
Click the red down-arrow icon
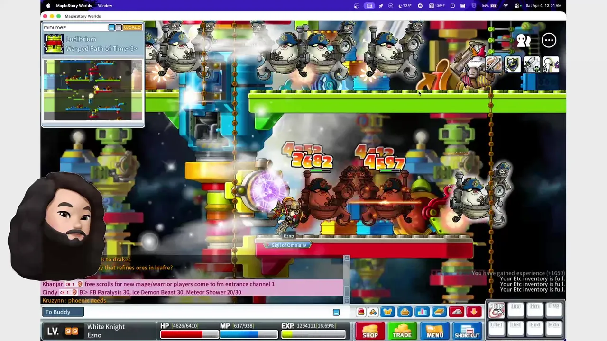pyautogui.click(x=473, y=312)
